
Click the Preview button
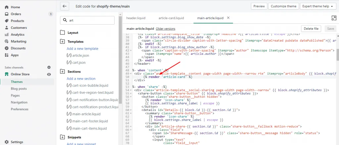click(x=259, y=6)
